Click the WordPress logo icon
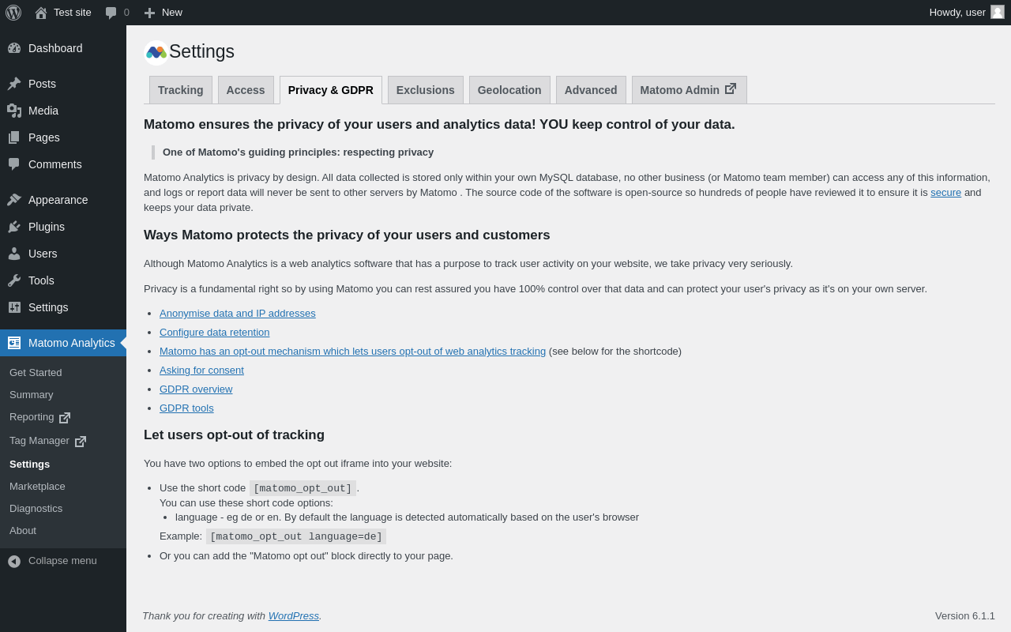Image resolution: width=1011 pixels, height=632 pixels. tap(13, 13)
